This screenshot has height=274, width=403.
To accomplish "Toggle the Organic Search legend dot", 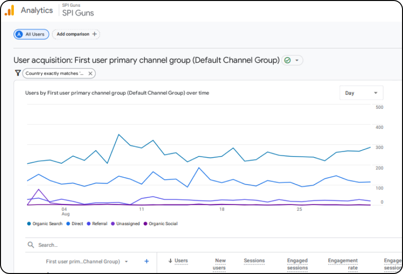I will (29, 224).
